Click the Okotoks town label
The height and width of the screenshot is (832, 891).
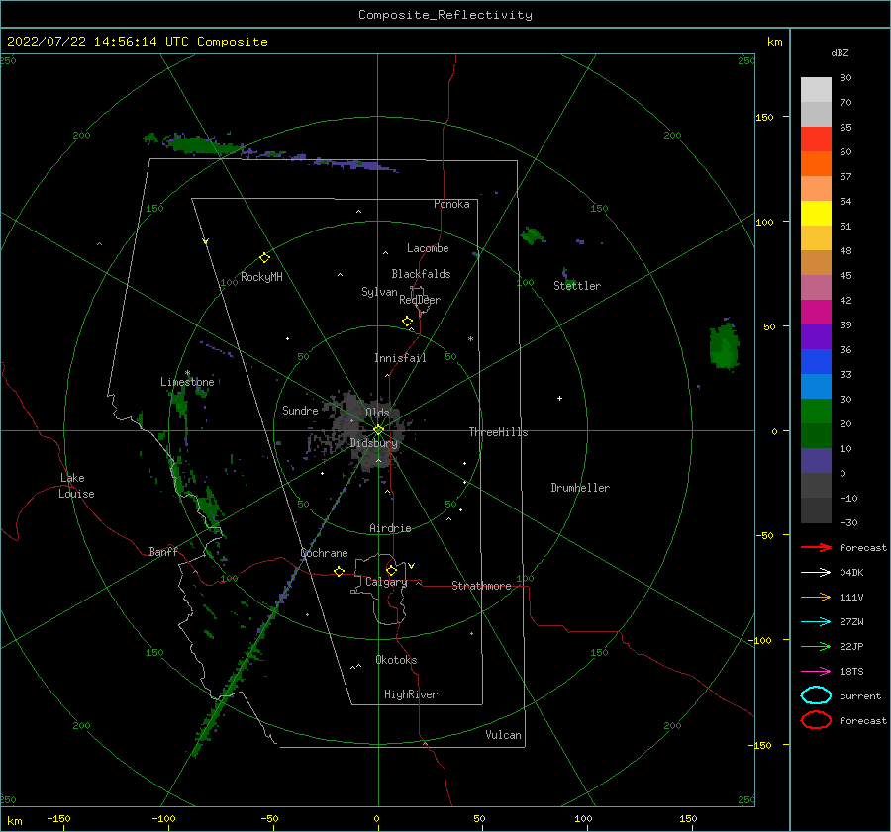coord(396,660)
